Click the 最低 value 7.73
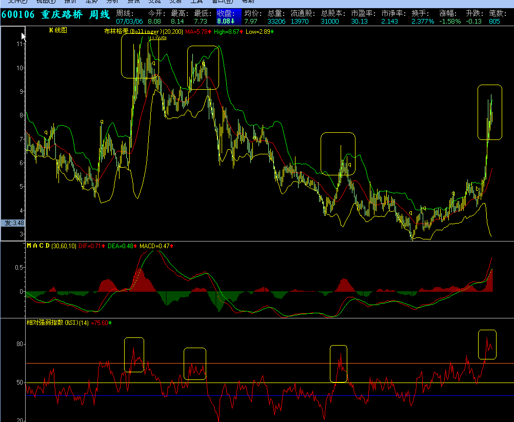 pyautogui.click(x=201, y=22)
